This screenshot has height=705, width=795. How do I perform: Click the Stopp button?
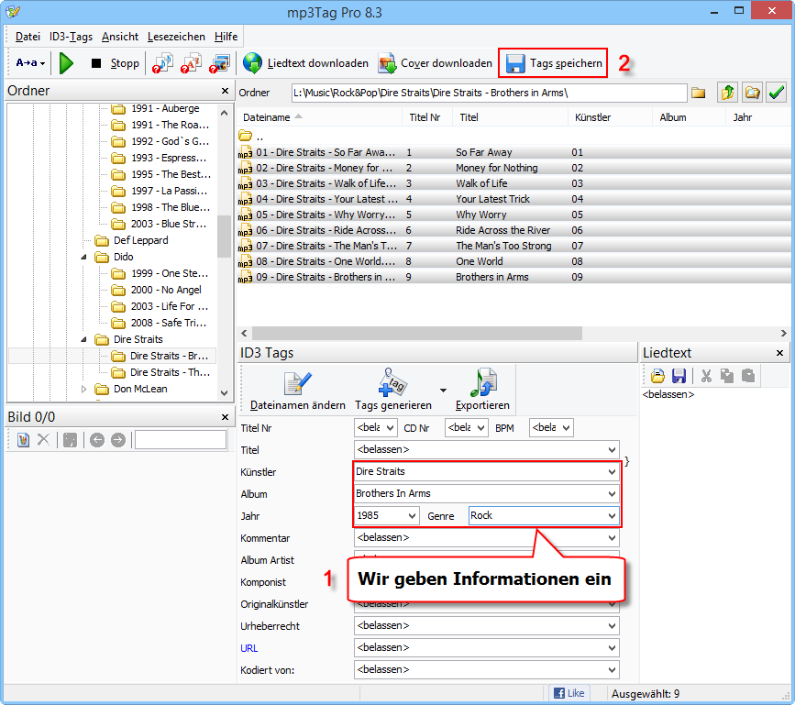pos(115,63)
